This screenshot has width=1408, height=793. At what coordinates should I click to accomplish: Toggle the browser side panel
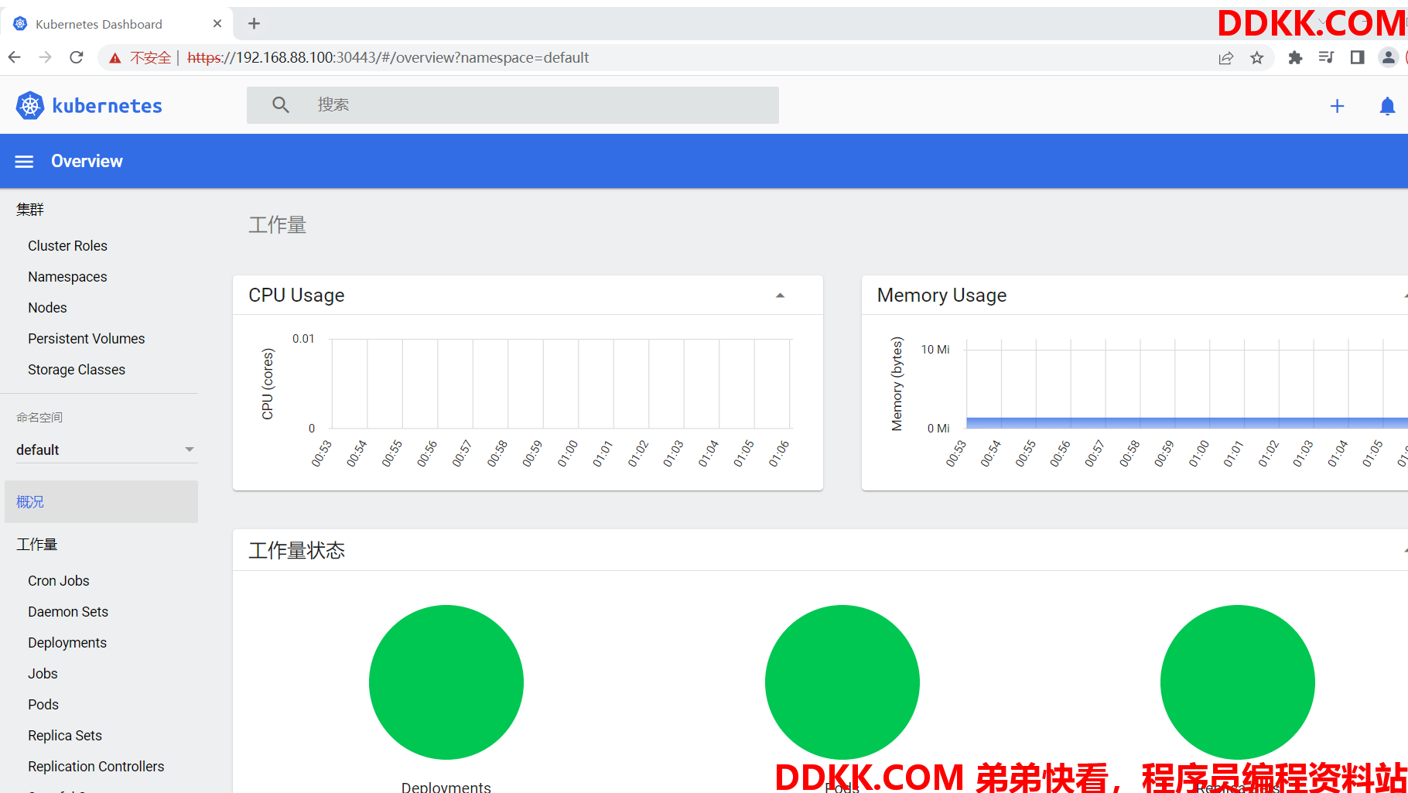(1357, 57)
